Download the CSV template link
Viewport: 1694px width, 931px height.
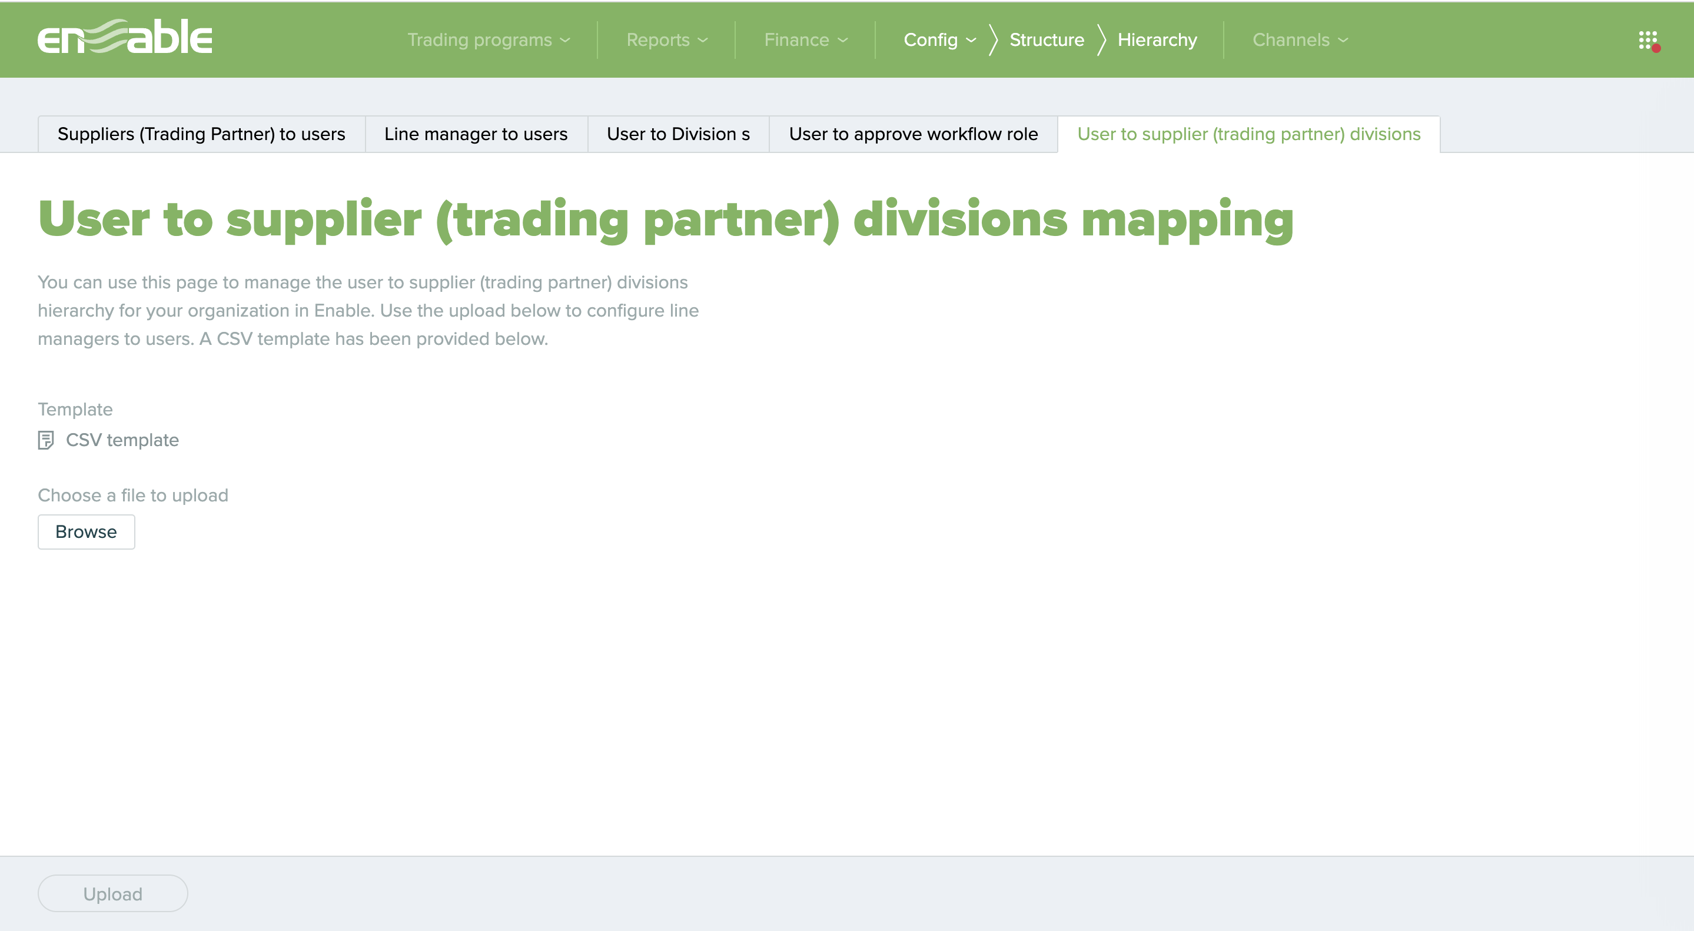122,440
